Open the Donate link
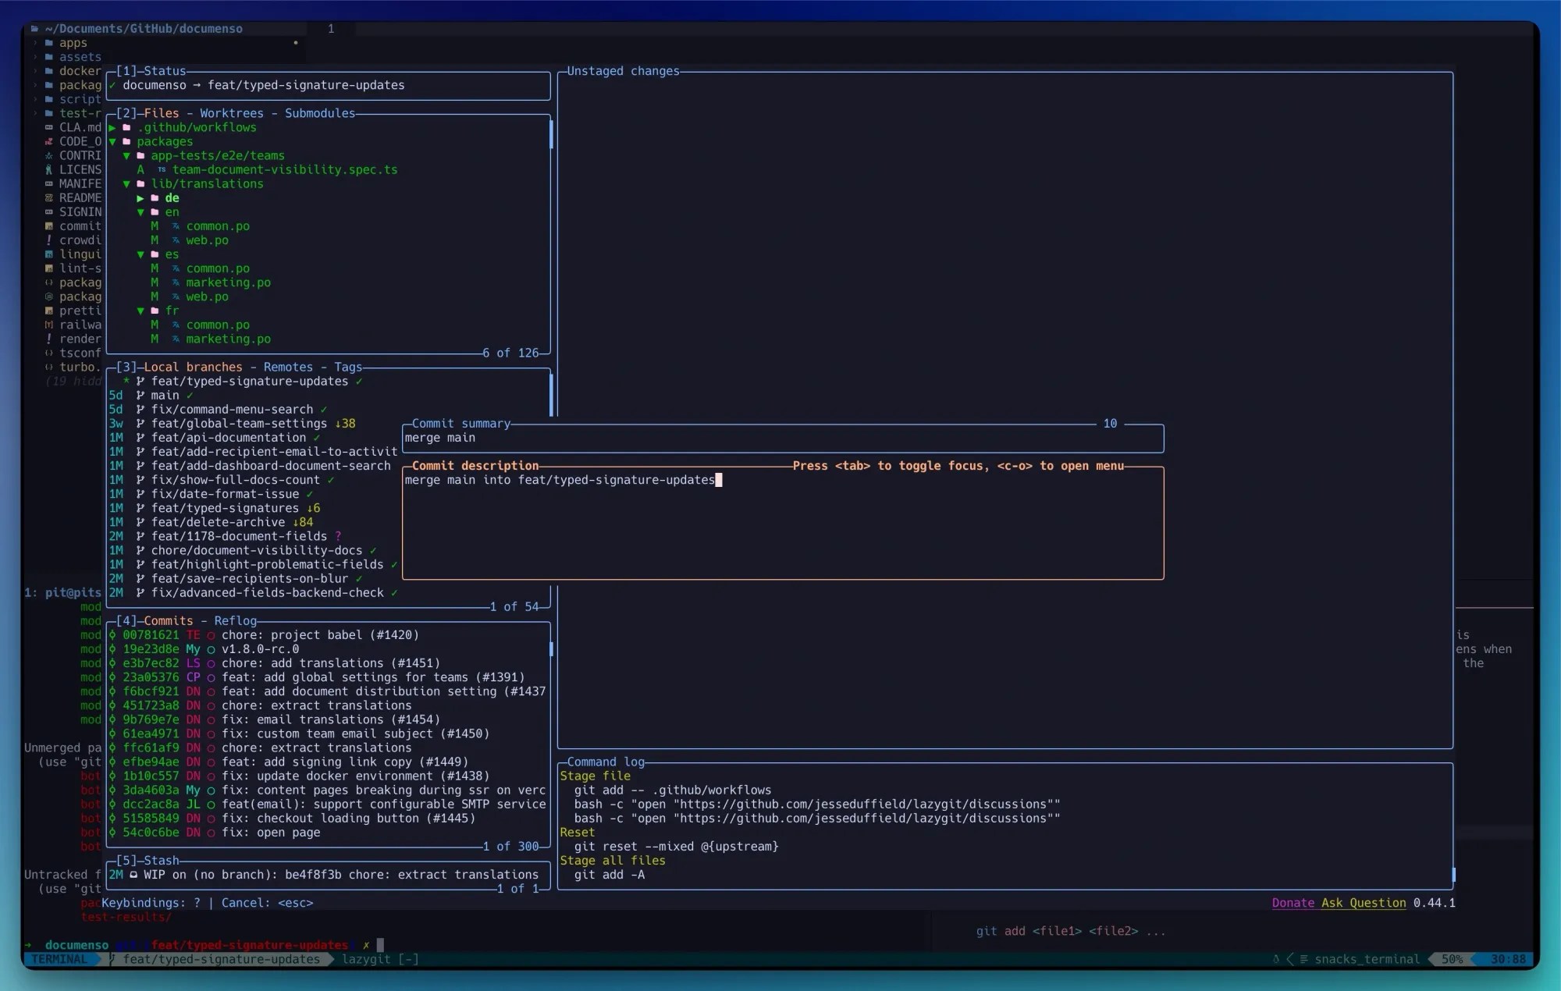 [1292, 903]
